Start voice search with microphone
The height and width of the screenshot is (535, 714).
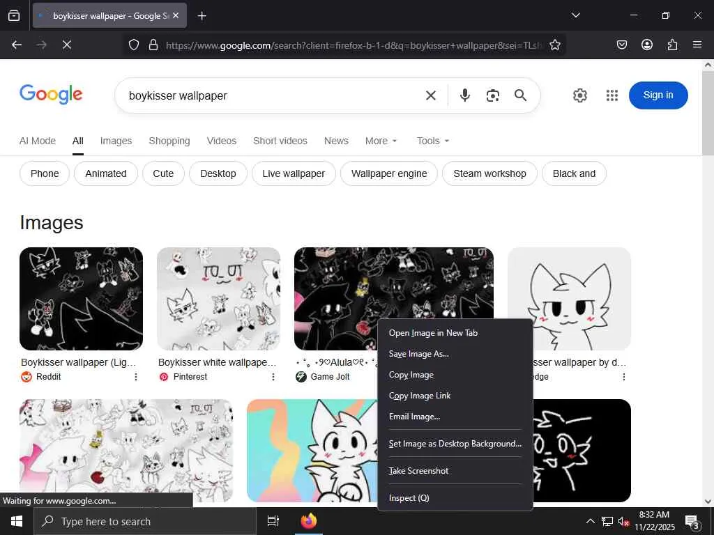coord(465,95)
